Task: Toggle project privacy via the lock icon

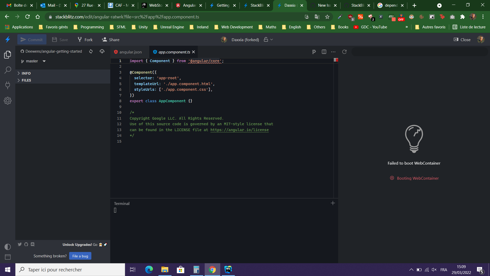Action: coord(266,39)
